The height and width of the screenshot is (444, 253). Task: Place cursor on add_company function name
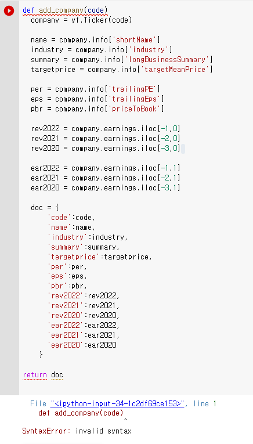(x=61, y=10)
